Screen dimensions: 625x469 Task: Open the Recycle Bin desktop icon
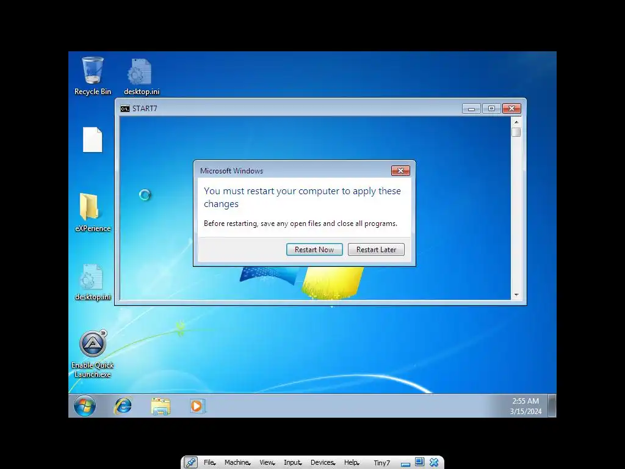pos(93,76)
